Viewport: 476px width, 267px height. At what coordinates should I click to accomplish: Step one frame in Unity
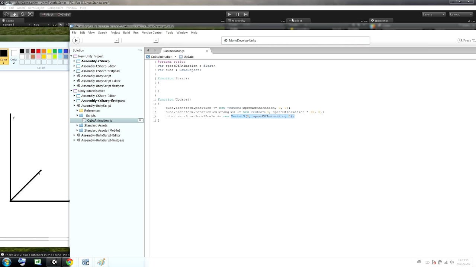(245, 14)
